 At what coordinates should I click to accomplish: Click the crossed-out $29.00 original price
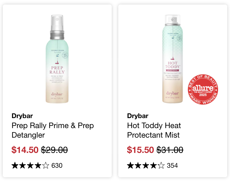(x=54, y=150)
